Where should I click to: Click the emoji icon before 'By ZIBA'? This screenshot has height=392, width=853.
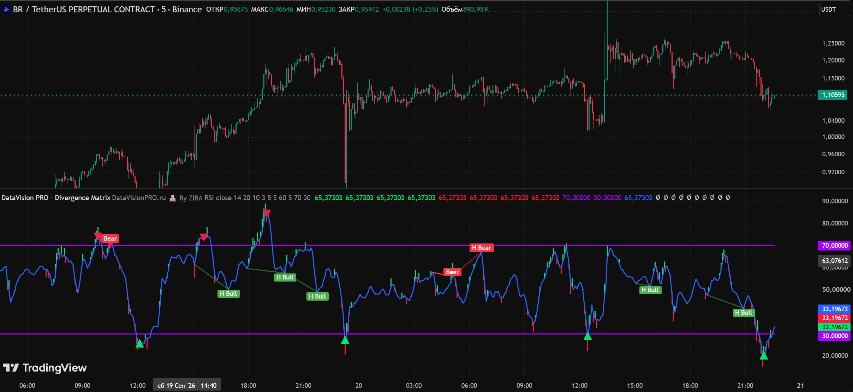[x=173, y=198]
